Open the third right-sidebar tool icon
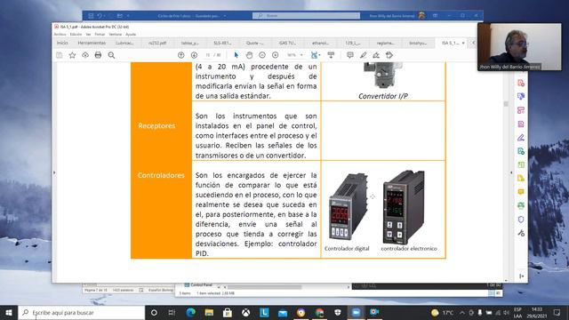Screen dimensions: 569x320 tap(521, 110)
